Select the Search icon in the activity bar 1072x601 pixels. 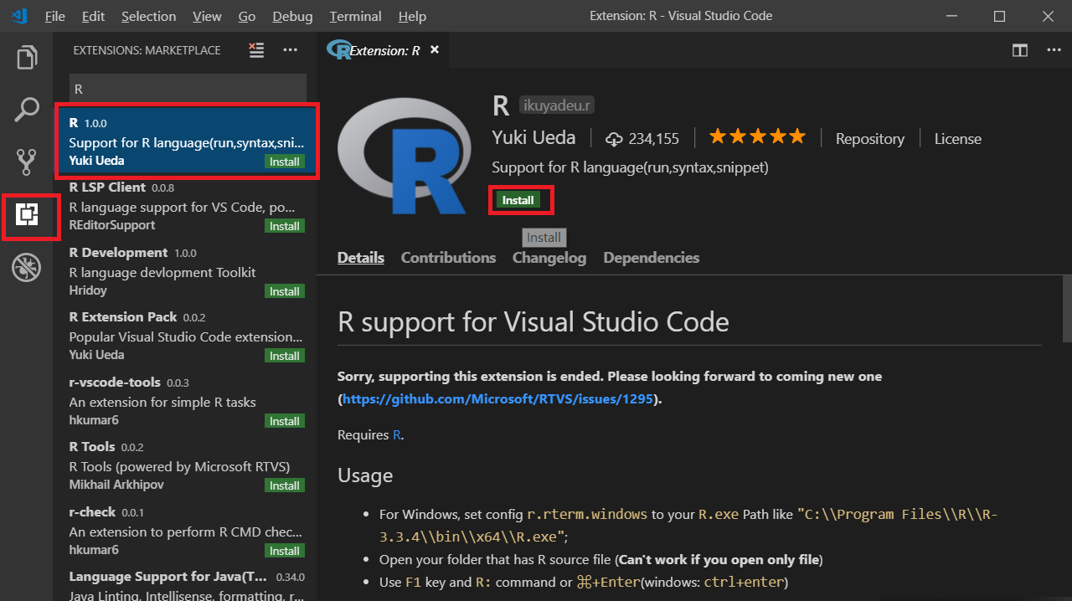click(x=26, y=109)
